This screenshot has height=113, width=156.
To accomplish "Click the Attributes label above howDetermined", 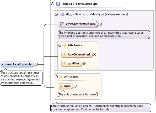I will 75,45.
